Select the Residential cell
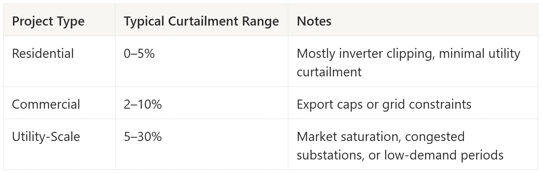The height and width of the screenshot is (173, 542). pos(43,54)
